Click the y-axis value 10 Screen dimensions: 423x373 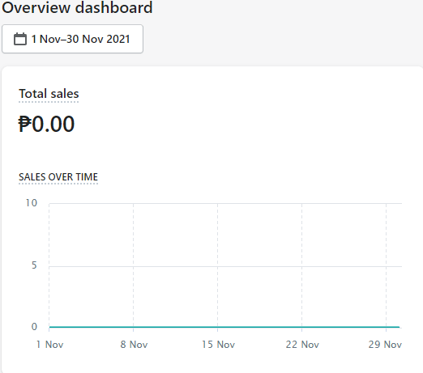click(32, 203)
